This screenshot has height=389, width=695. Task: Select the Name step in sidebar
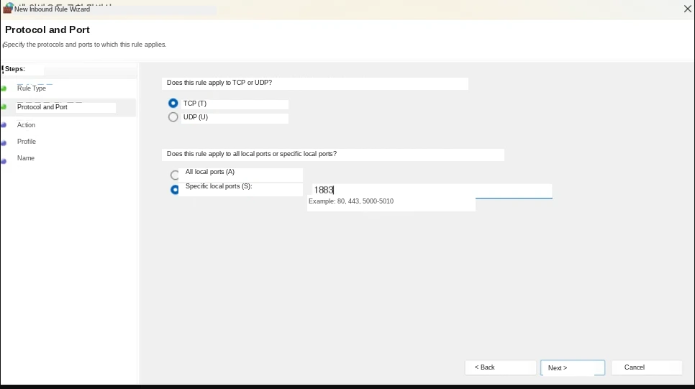pos(26,157)
